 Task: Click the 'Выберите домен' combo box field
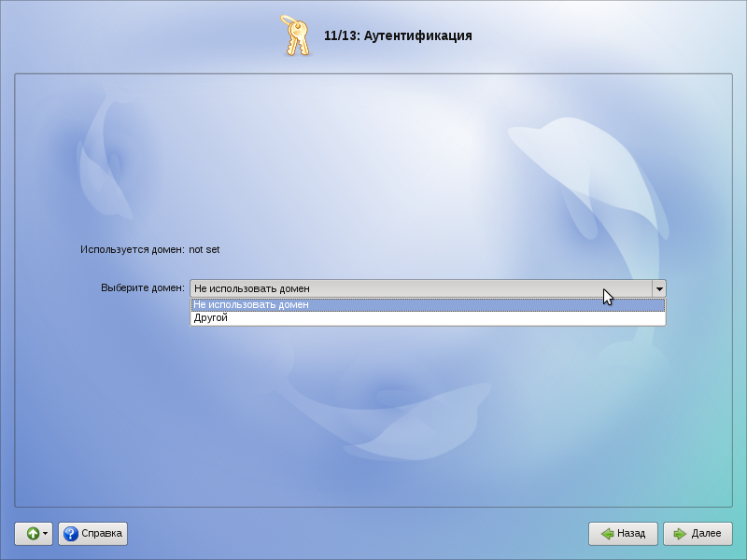point(420,288)
